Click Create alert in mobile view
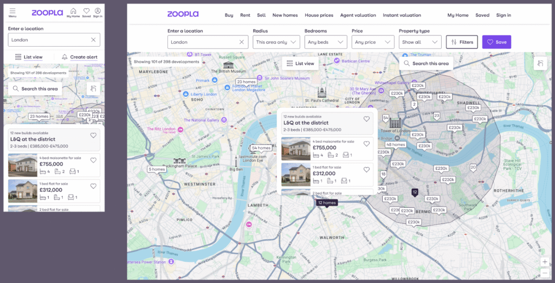The width and height of the screenshot is (555, 283). coord(80,57)
